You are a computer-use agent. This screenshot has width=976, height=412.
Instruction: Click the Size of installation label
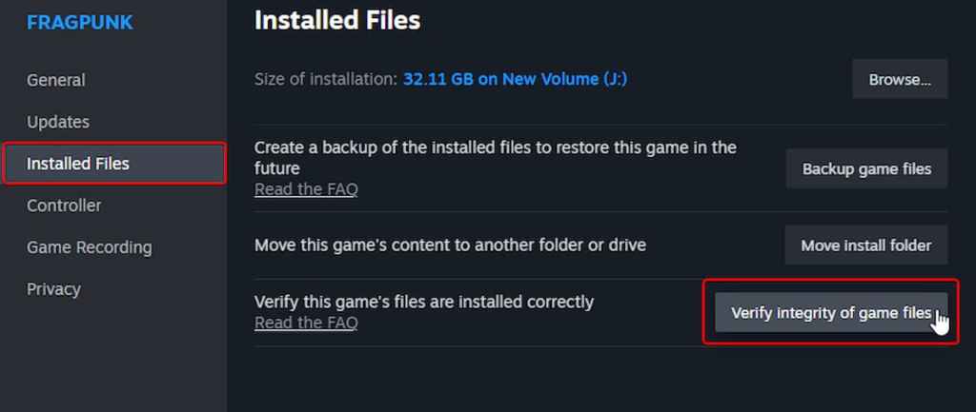click(325, 79)
